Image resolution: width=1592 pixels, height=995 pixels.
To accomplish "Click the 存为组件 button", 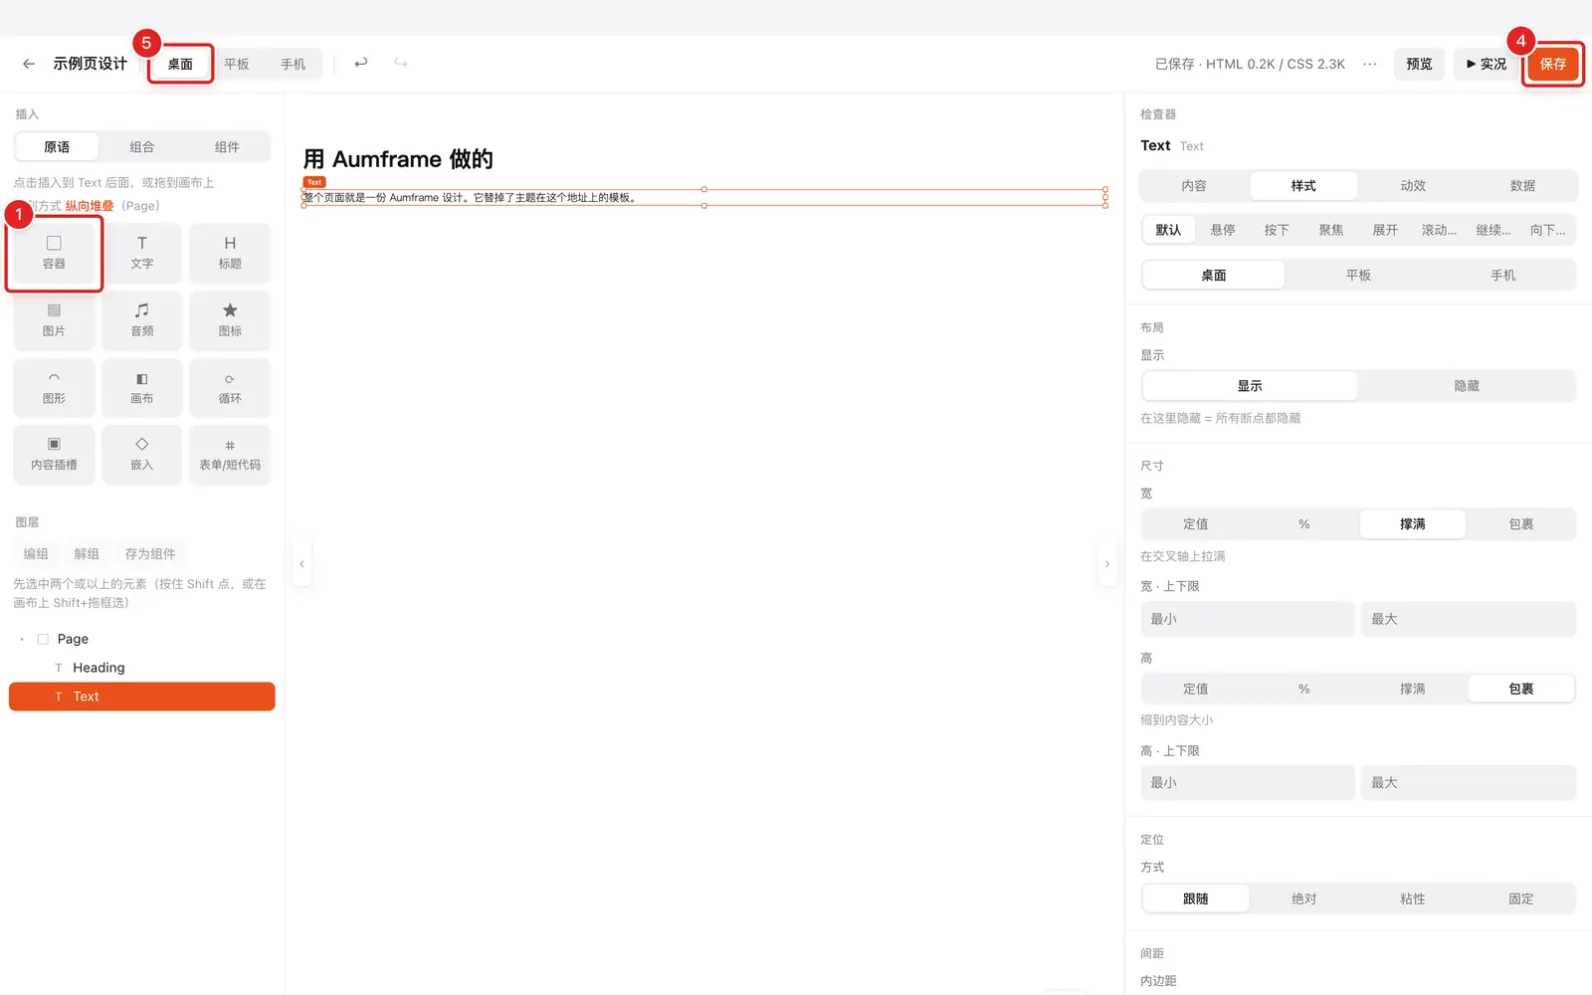I will (x=150, y=554).
